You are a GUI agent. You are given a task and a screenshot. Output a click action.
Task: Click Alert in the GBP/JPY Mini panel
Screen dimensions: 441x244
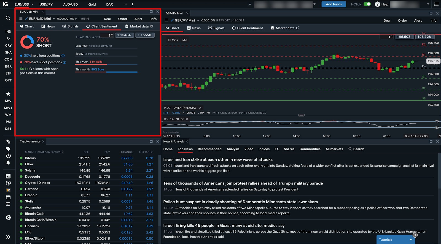(418, 20)
